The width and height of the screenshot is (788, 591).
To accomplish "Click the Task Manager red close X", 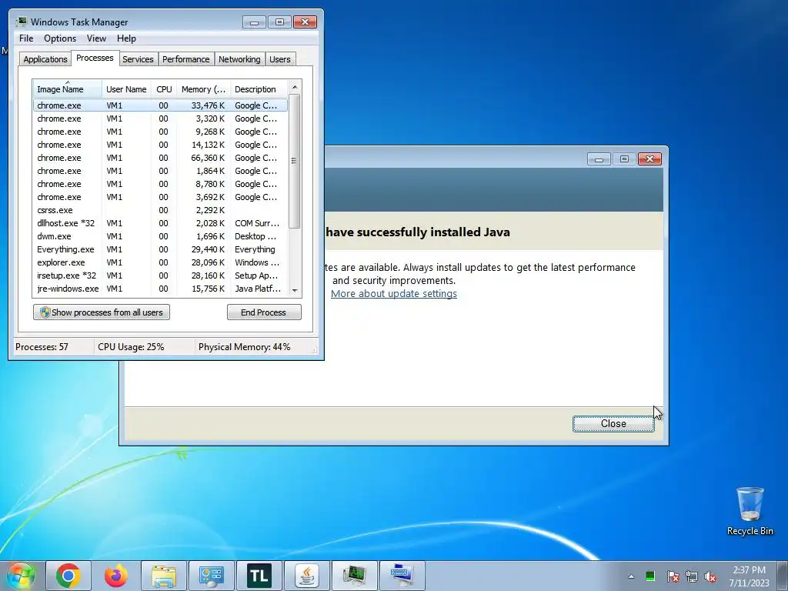I will [x=305, y=22].
